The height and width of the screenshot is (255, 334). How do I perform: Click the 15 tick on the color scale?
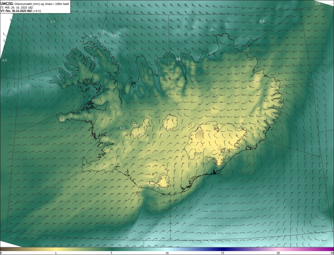223,253
